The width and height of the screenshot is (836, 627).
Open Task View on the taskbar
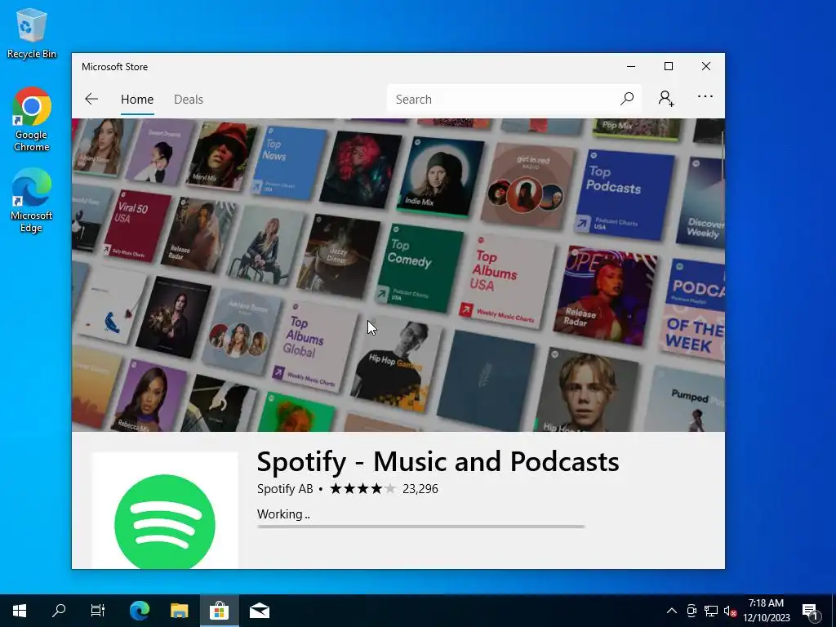point(98,611)
